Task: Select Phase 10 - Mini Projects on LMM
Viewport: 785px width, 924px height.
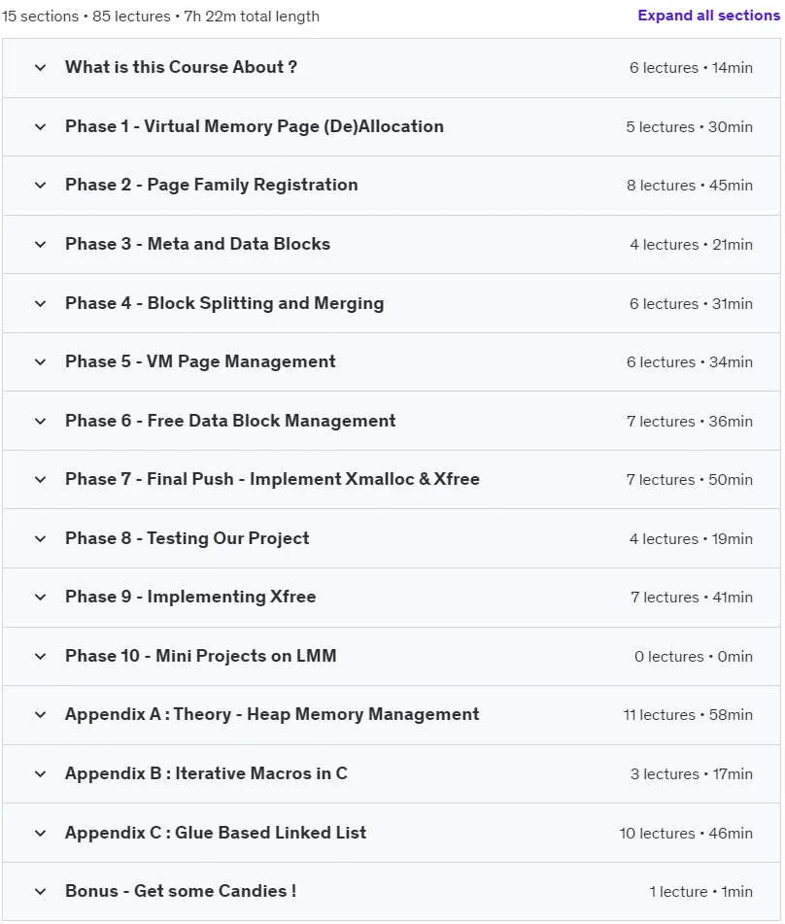Action: 200,655
